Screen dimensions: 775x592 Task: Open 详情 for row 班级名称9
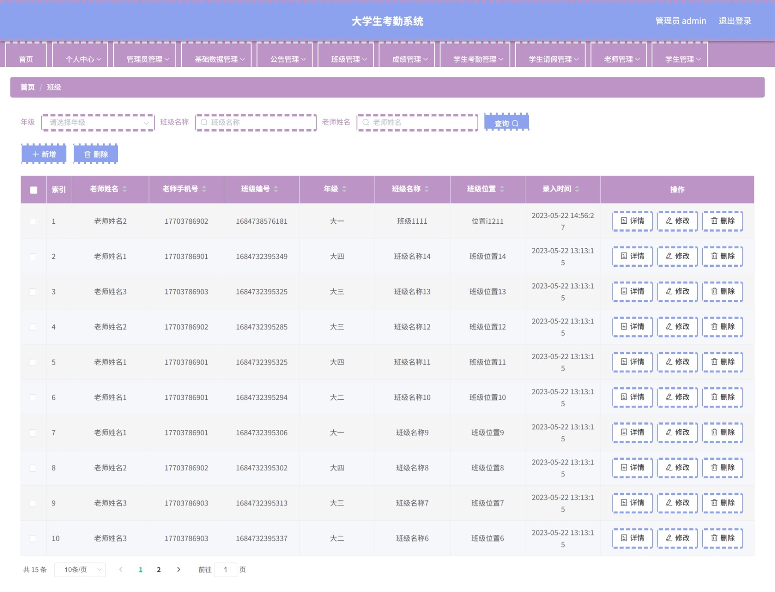(633, 432)
